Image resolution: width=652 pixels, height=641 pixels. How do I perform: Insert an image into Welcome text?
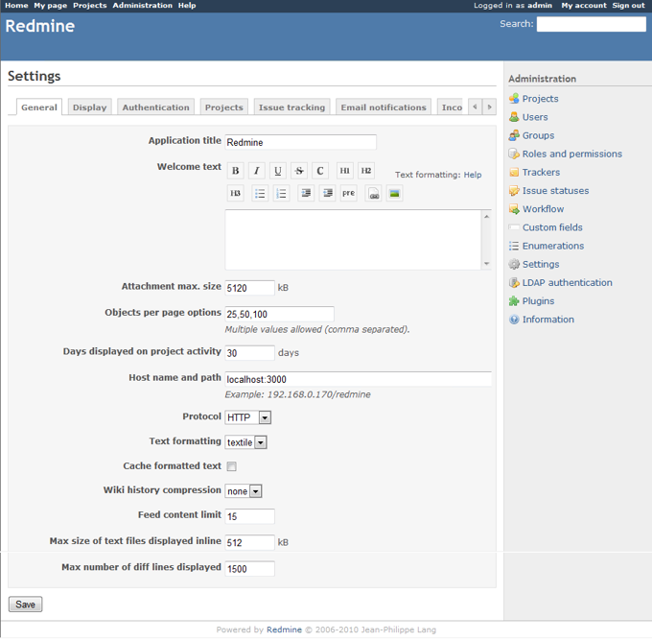[395, 193]
